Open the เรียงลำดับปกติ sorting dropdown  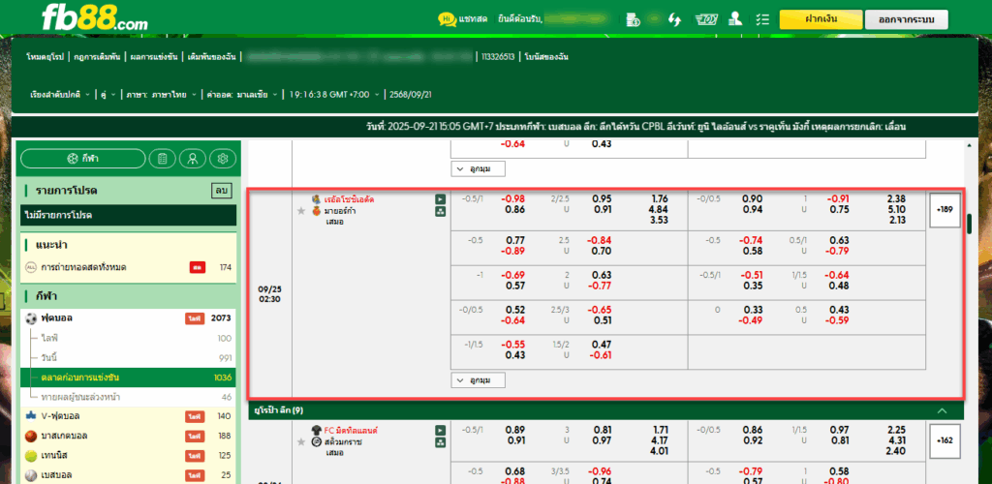60,95
